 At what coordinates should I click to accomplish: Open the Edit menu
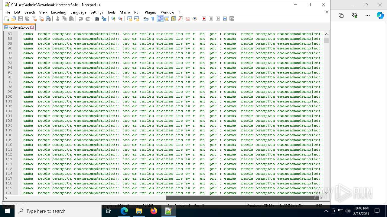tap(17, 12)
